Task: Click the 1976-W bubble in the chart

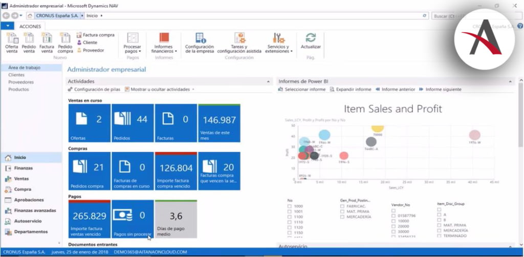Action: [474, 135]
